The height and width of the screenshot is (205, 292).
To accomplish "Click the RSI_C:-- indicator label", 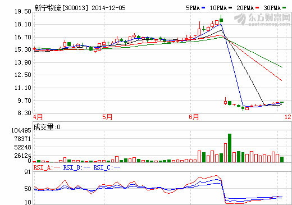I will [107, 167].
